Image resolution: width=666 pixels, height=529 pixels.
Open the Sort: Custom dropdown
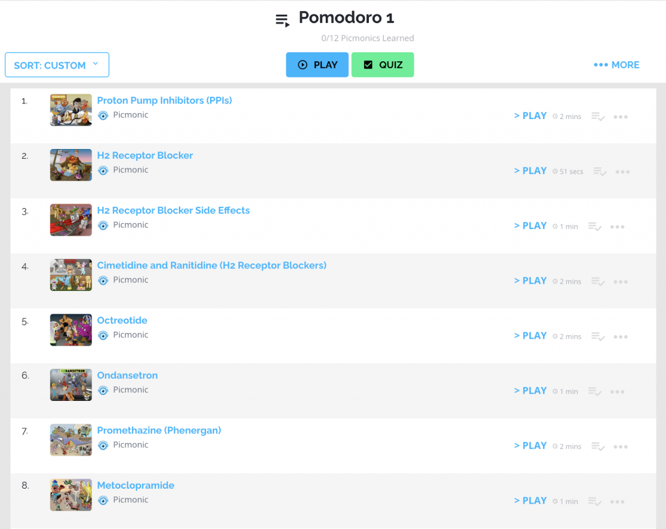(x=57, y=65)
